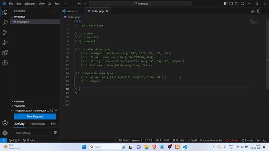Click the editor vertical scrollbar

coord(267,54)
